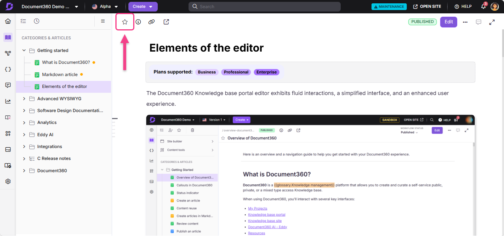Screen dimensions: 504x236
Task: Click the Edit button
Action: pyautogui.click(x=448, y=22)
